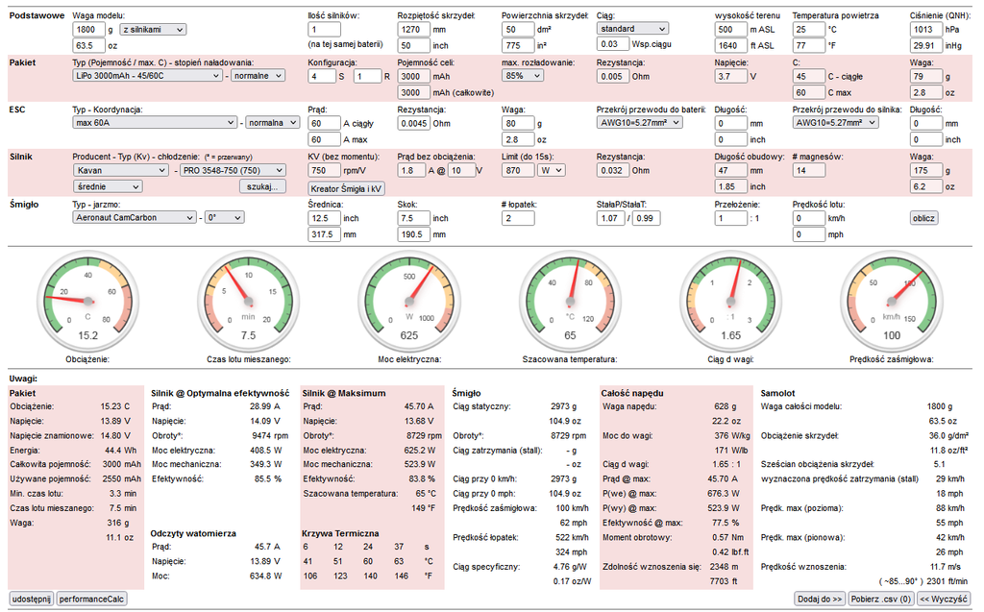The image size is (984, 612).
Task: Expand the Kavan motor manufacturer dropdown
Action: (x=121, y=170)
